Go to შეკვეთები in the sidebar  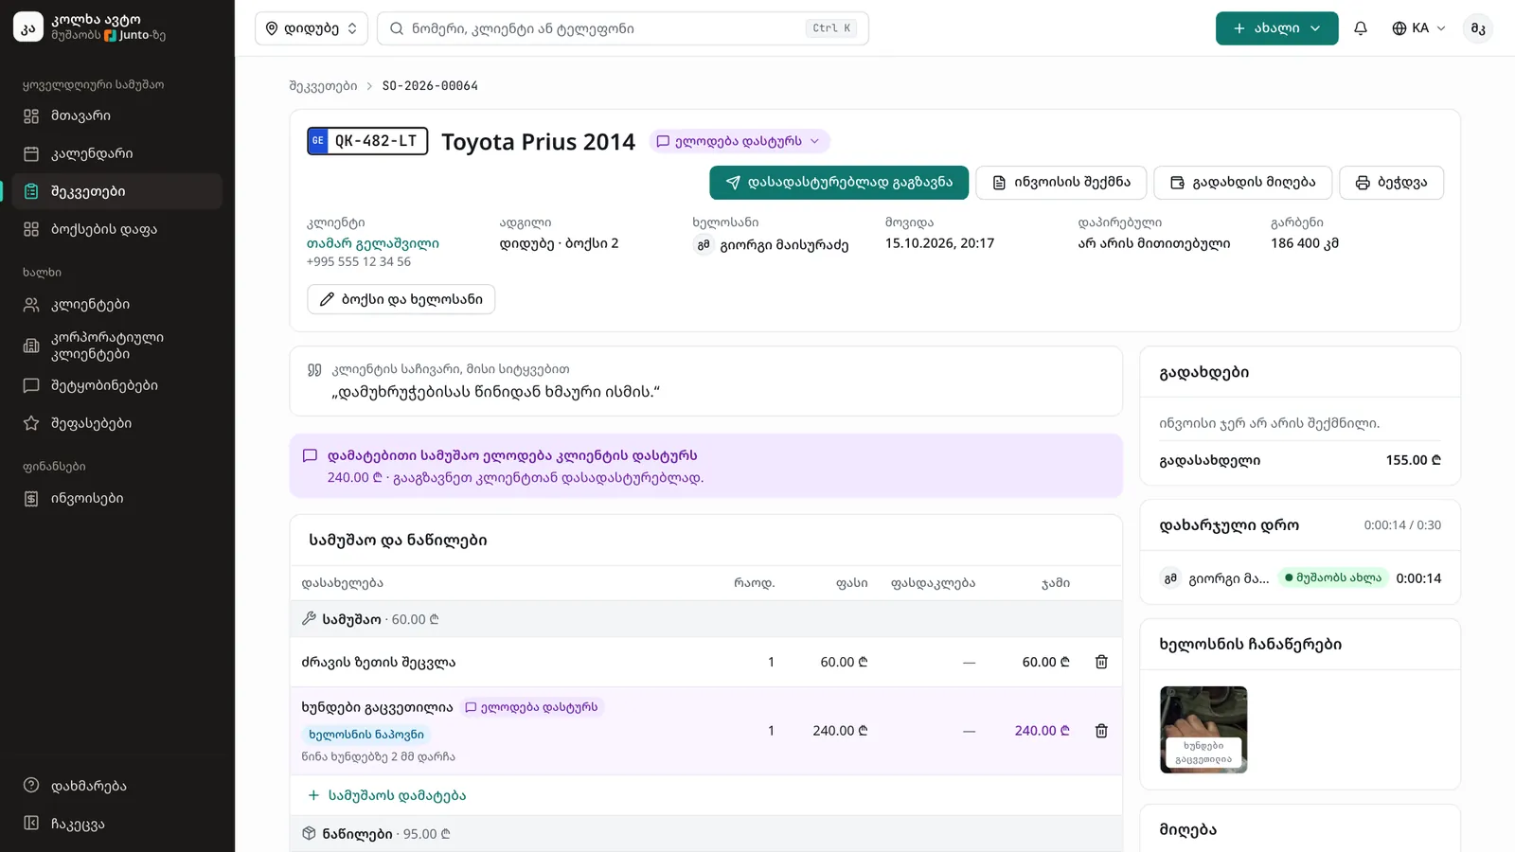tap(117, 191)
